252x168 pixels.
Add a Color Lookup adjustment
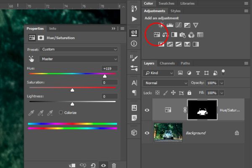coord(200,35)
